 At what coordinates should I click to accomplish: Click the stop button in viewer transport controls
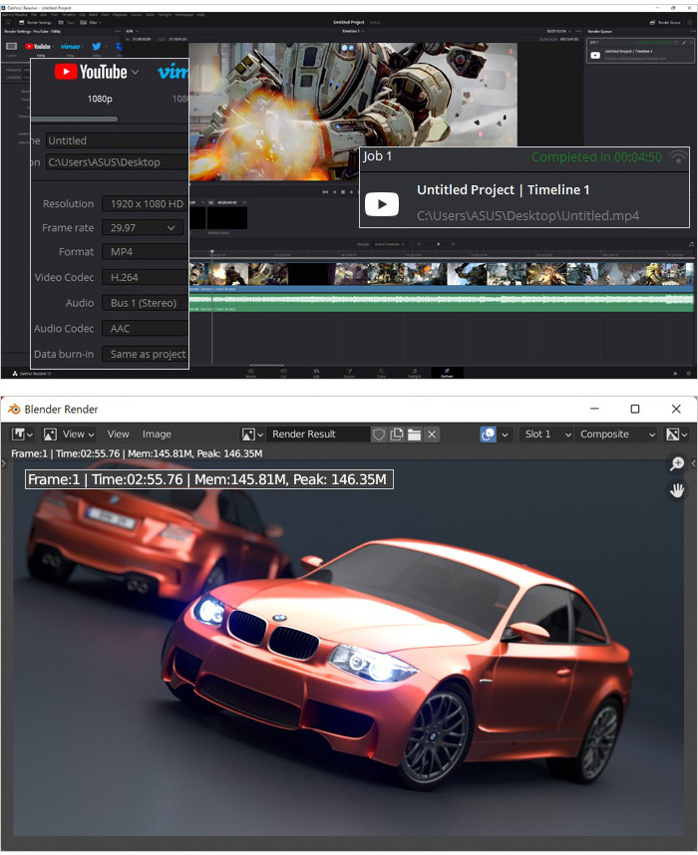coord(343,192)
